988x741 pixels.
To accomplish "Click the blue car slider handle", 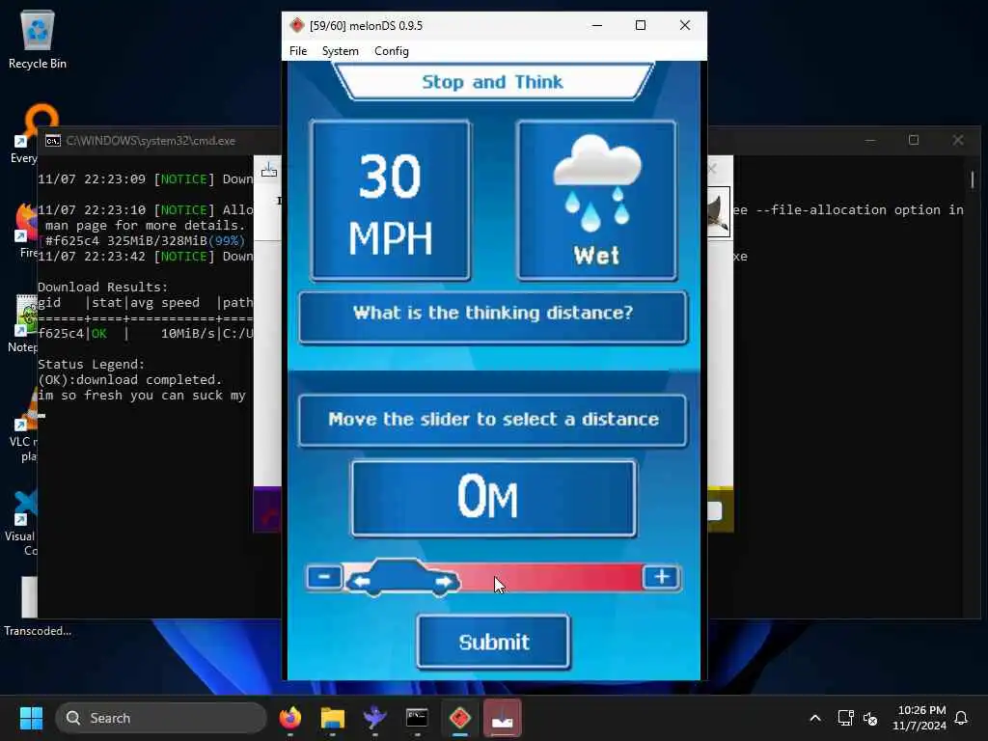I will pyautogui.click(x=402, y=578).
